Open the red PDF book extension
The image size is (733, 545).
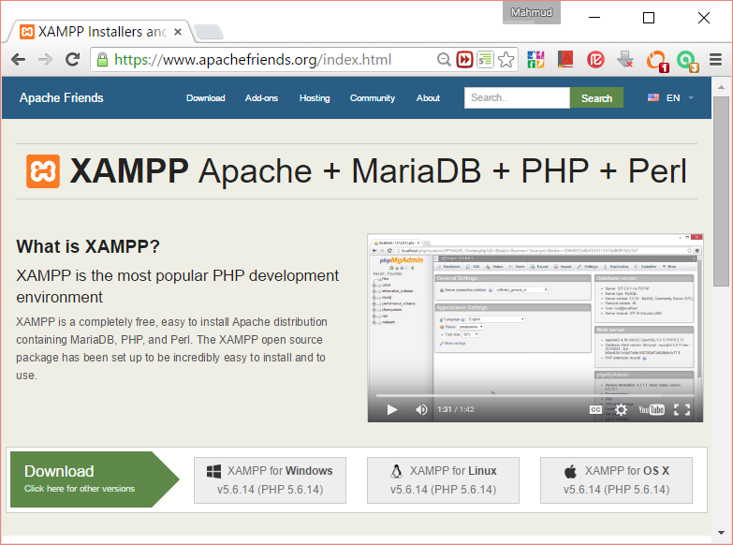pyautogui.click(x=565, y=59)
